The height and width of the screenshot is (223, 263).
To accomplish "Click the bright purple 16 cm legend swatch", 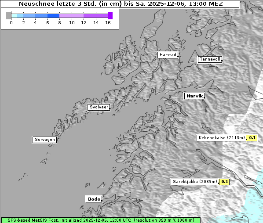I will 110,15.
